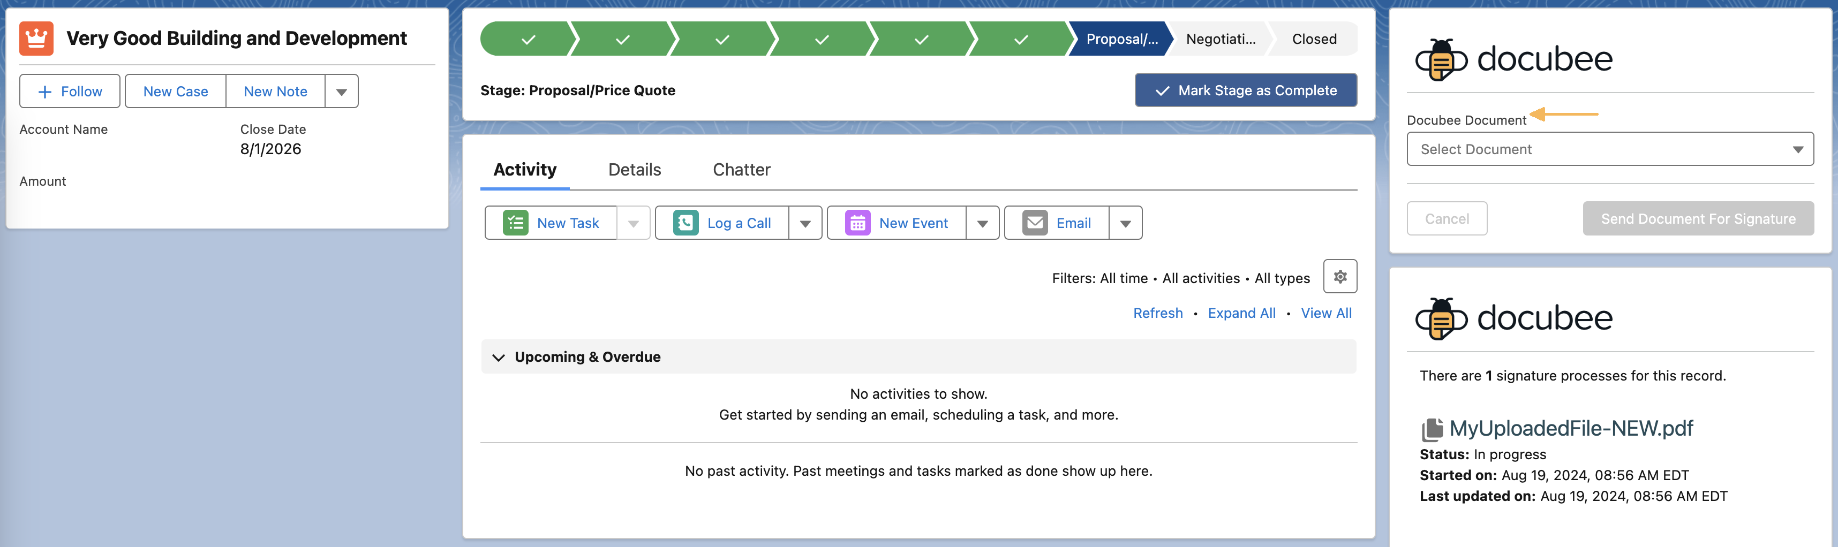
Task: Open the dropdown beside New Event
Action: (x=983, y=223)
